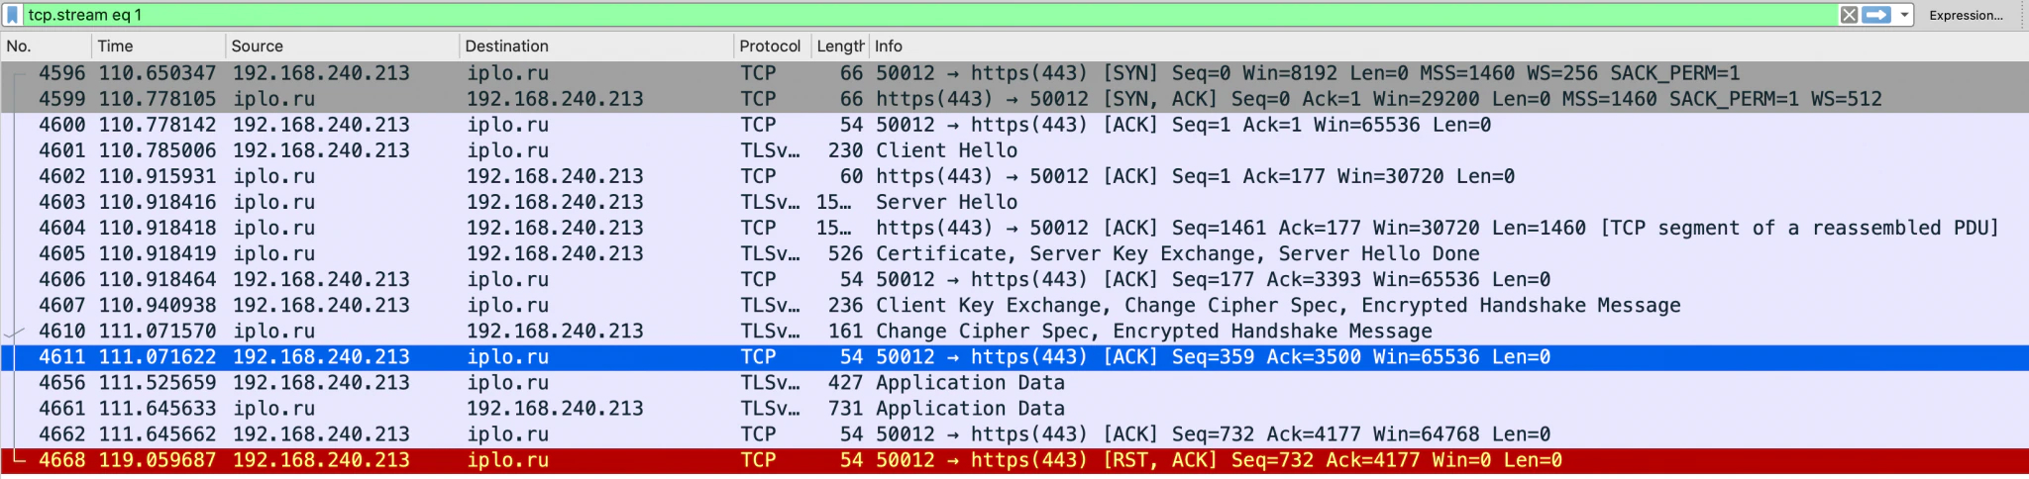Select packet 4603 Server Hello row
2029x479 pixels.
click(1014, 202)
